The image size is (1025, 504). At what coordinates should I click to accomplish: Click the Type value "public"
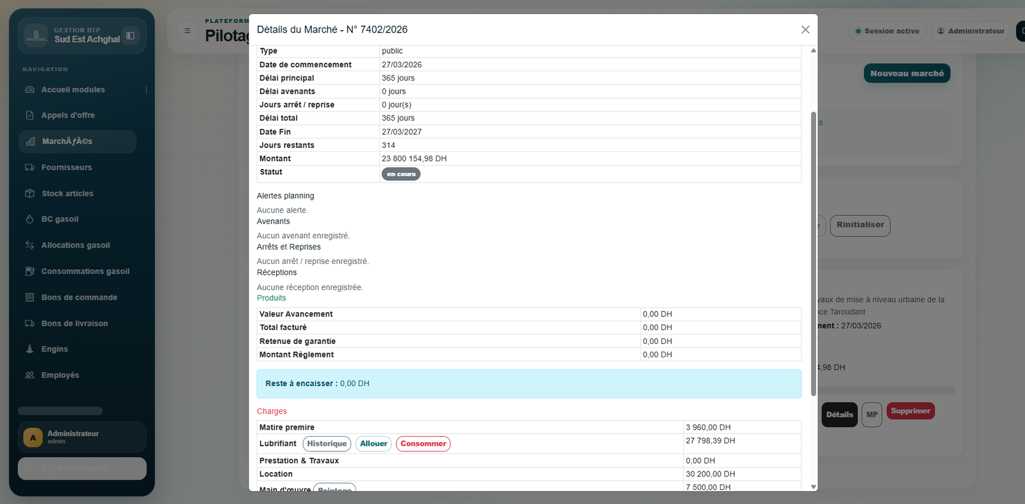392,51
